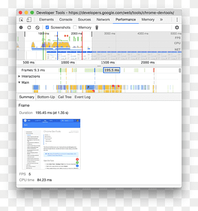Image resolution: width=198 pixels, height=211 pixels.
Task: Select the Performance tab
Action: 125,19
